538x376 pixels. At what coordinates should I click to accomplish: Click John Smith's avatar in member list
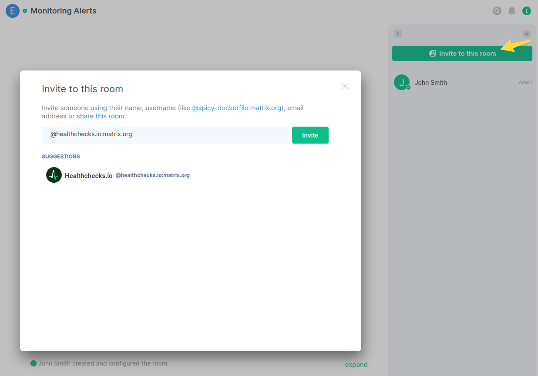click(401, 82)
